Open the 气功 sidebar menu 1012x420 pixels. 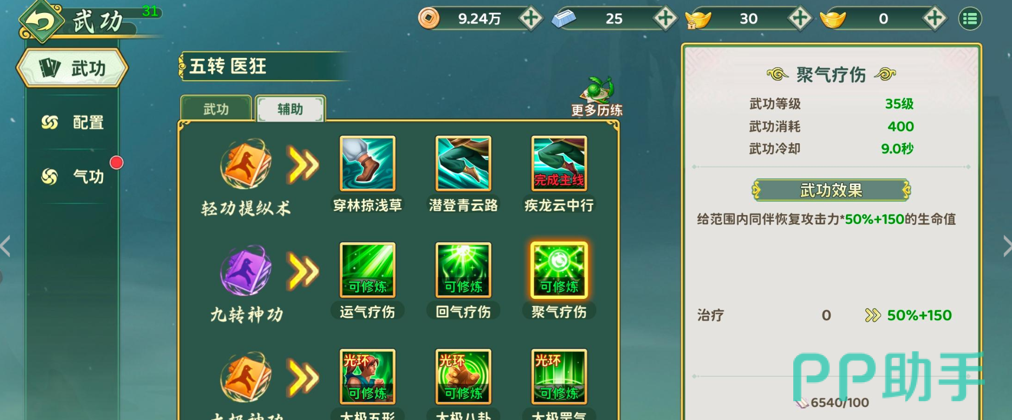point(73,176)
